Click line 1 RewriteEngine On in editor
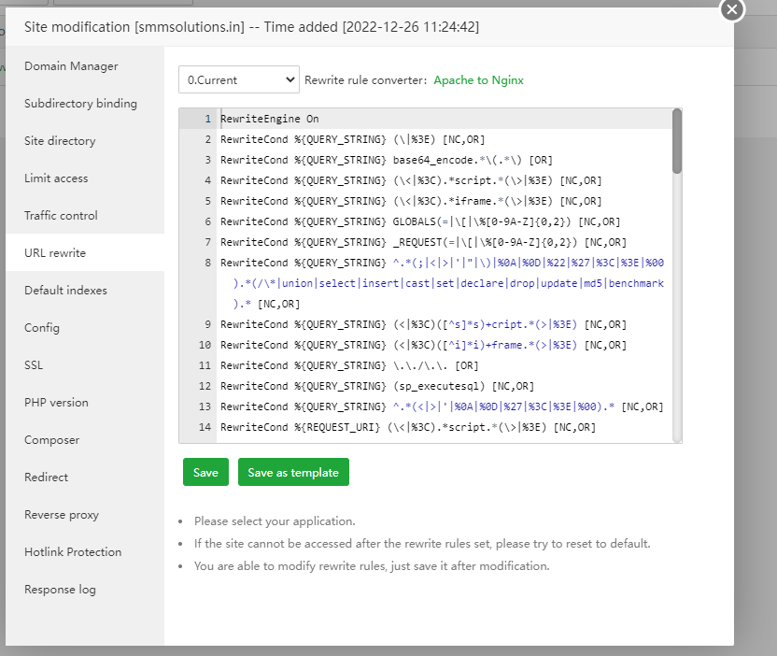Screen dimensions: 777x656 (269, 120)
